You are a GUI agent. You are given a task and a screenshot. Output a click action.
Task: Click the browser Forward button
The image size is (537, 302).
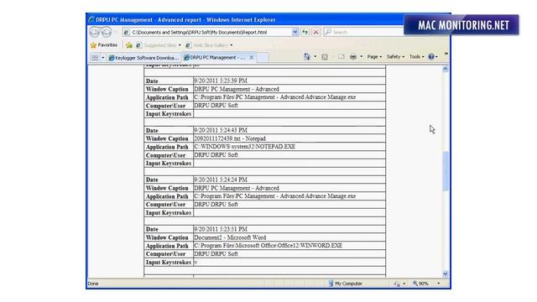click(x=107, y=32)
